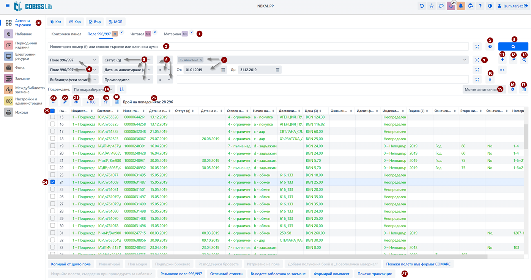
Task: Open Изходи printer module in sidebar
Action: click(21, 112)
